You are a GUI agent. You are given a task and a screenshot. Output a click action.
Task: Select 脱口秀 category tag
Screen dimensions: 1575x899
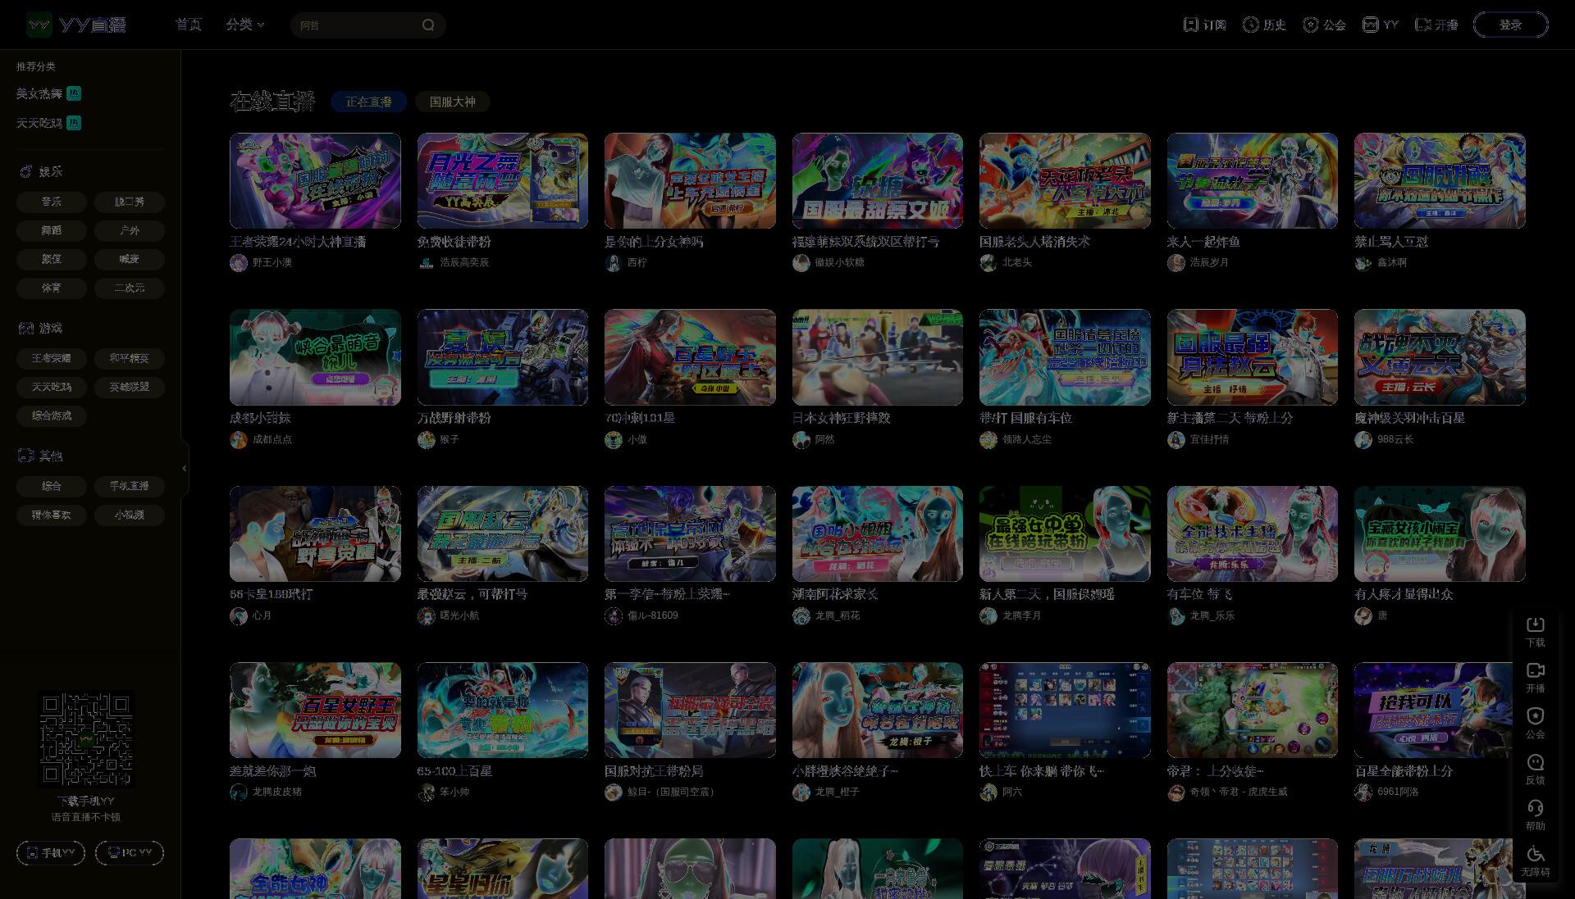[x=130, y=202]
